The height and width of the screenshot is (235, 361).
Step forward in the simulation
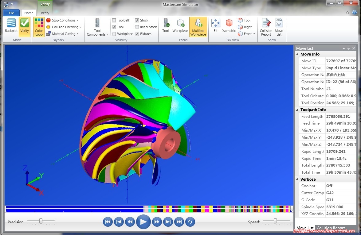157,222
